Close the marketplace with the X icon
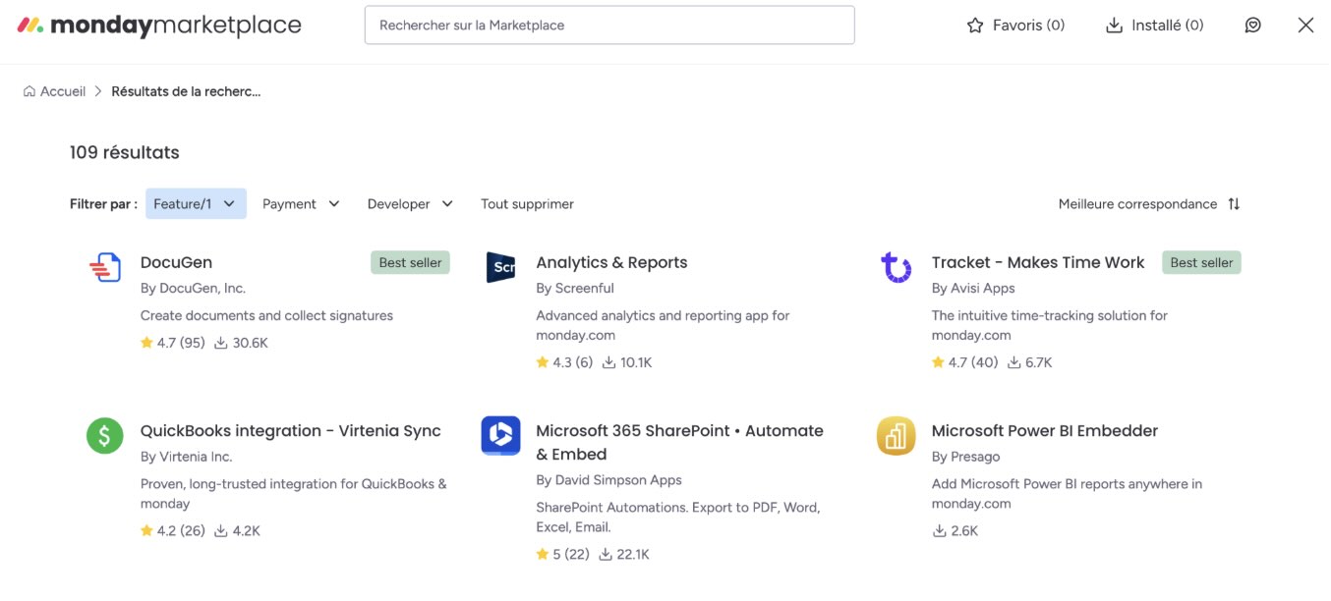This screenshot has height=601, width=1331. [1305, 26]
